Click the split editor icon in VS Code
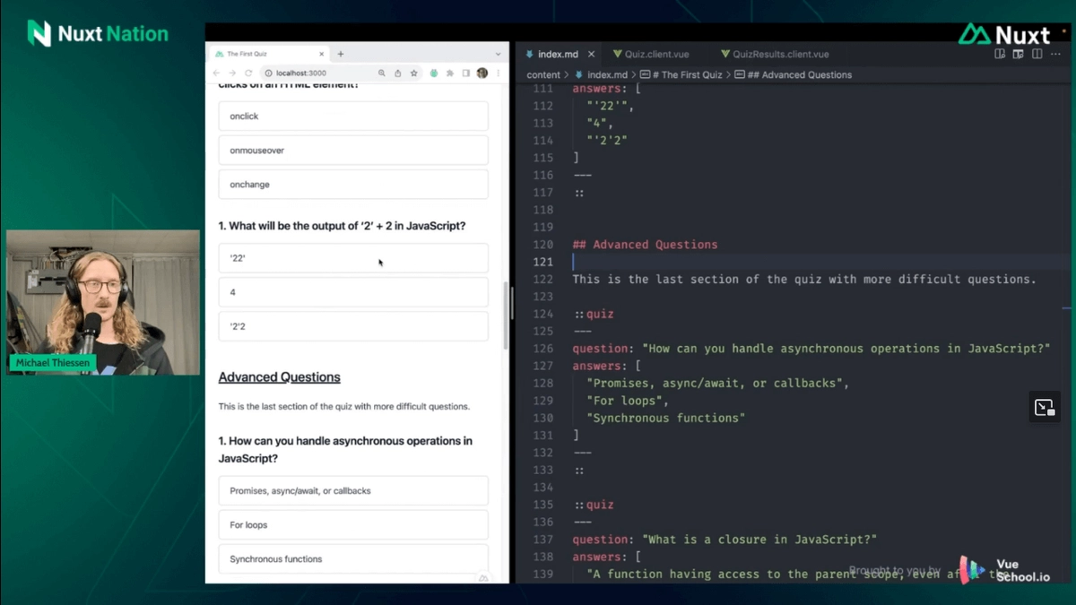 point(1037,54)
